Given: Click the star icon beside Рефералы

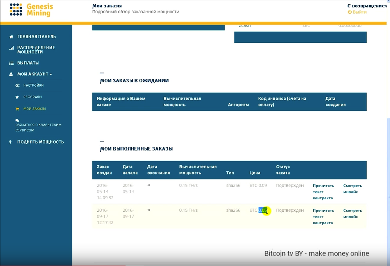Looking at the screenshot, I should pos(17,97).
